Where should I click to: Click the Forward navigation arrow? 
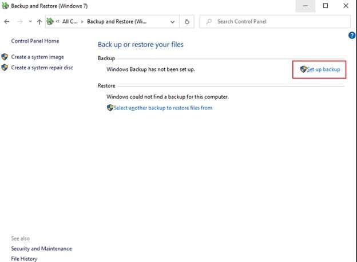[20, 22]
